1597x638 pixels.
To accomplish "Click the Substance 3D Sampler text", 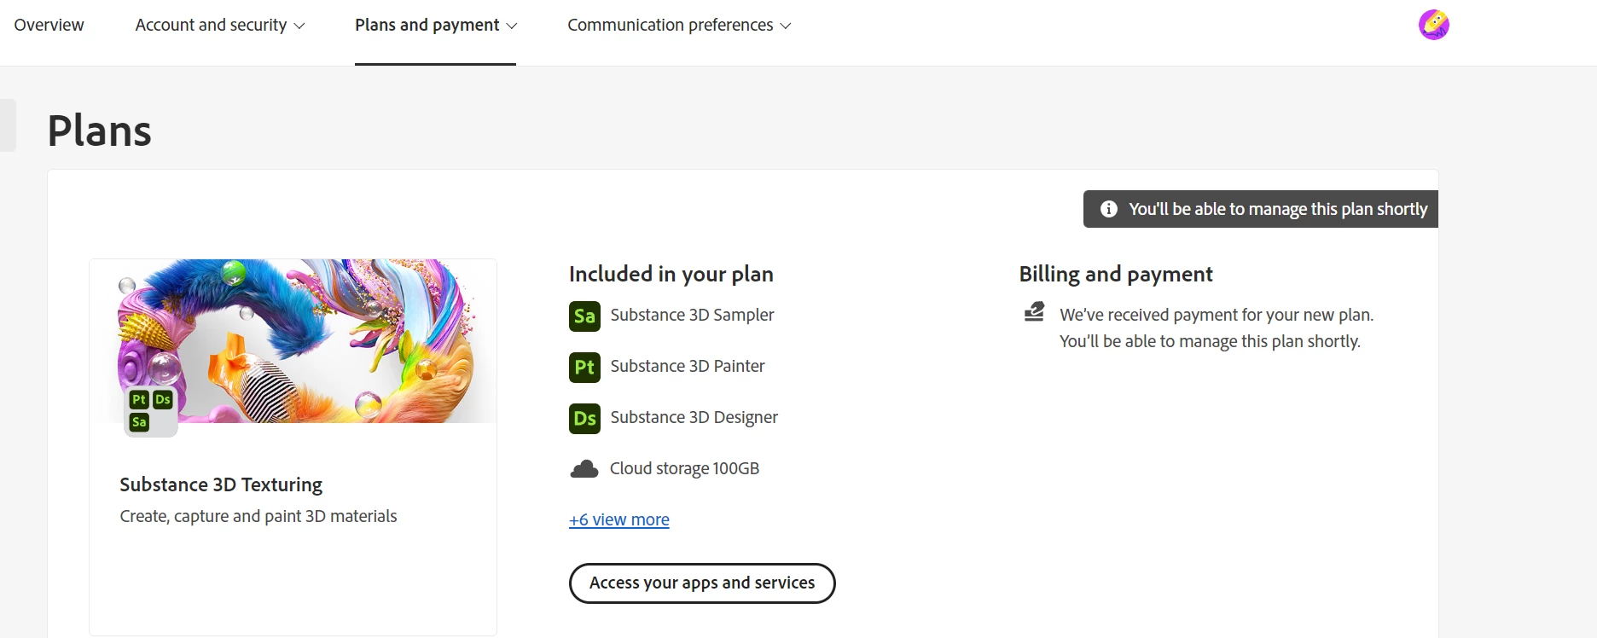I will point(692,315).
